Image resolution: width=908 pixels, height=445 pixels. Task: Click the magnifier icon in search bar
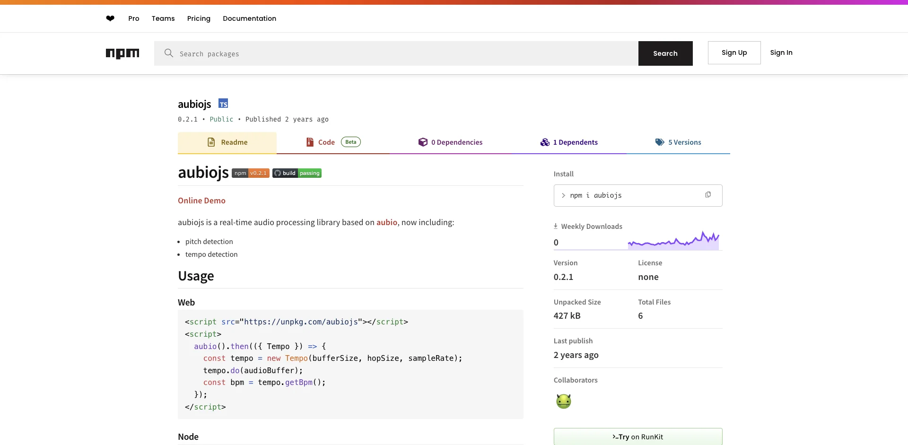pyautogui.click(x=168, y=53)
